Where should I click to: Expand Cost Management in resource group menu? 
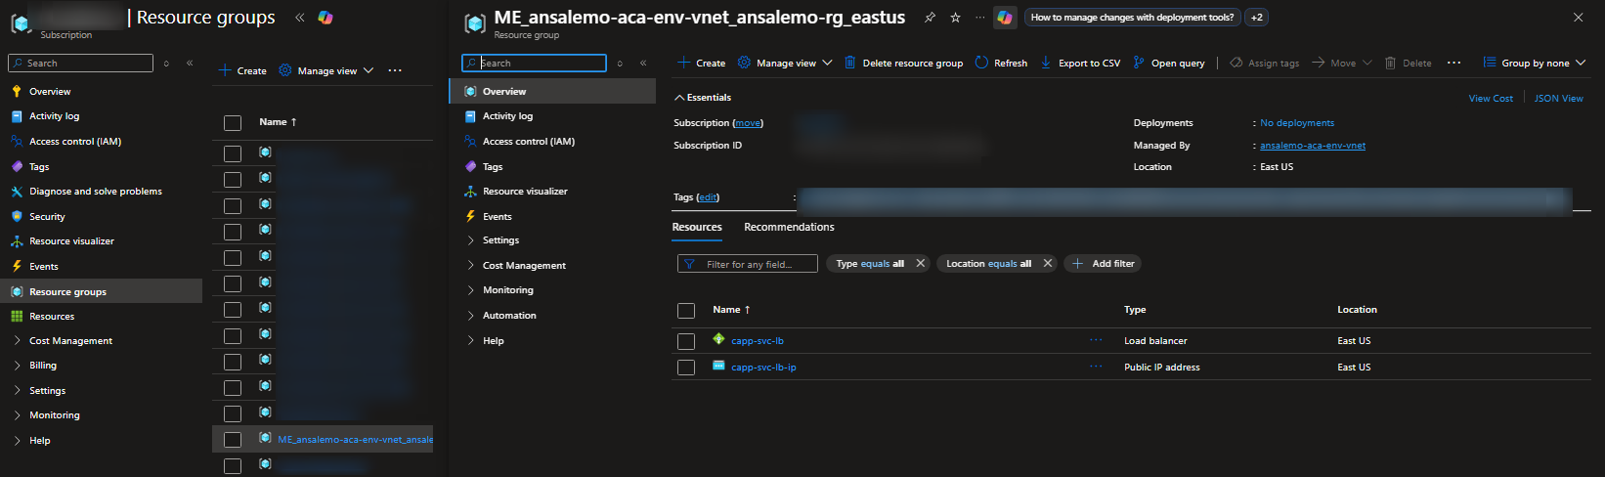click(x=524, y=266)
